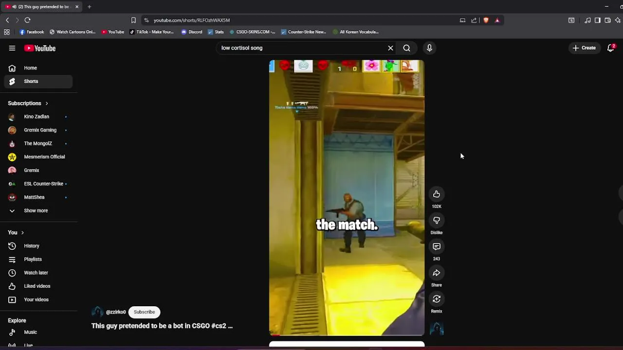Open Playlists in sidebar

pos(38,260)
